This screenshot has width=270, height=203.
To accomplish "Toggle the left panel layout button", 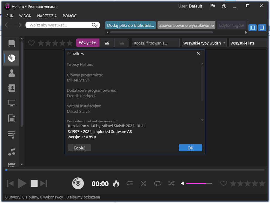I will tap(252, 28).
